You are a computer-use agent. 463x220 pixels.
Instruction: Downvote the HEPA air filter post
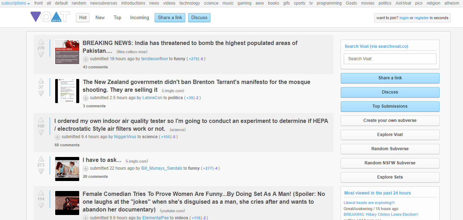pos(41,132)
